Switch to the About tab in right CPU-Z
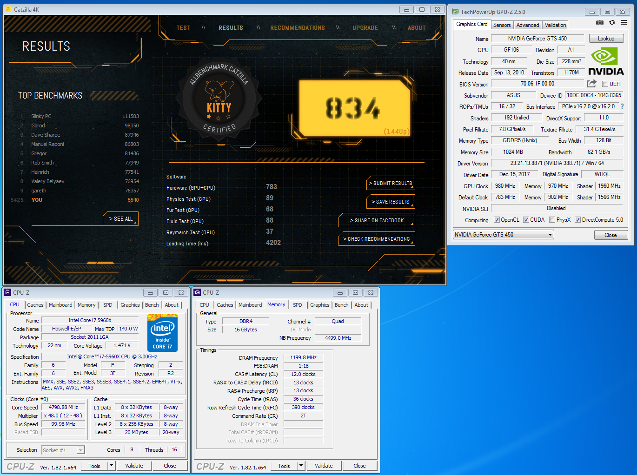 coord(361,305)
